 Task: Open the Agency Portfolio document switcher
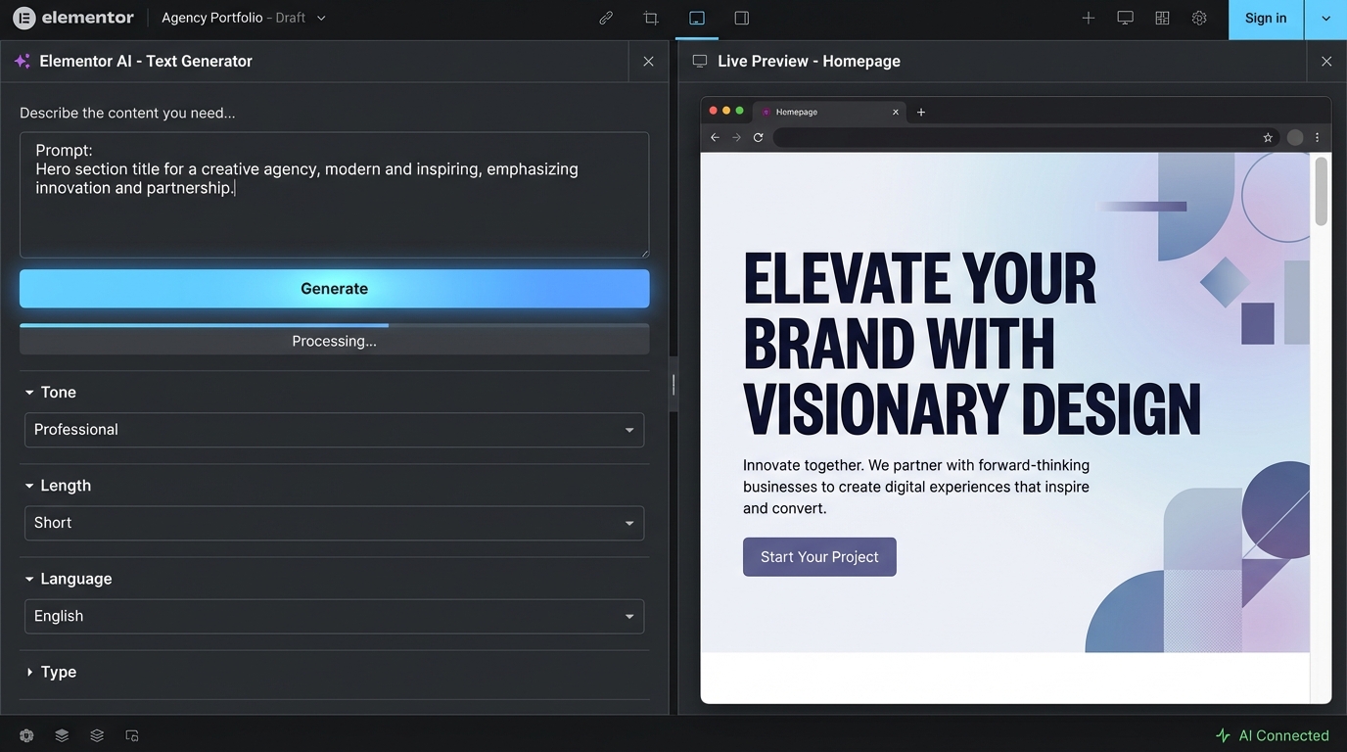click(320, 17)
